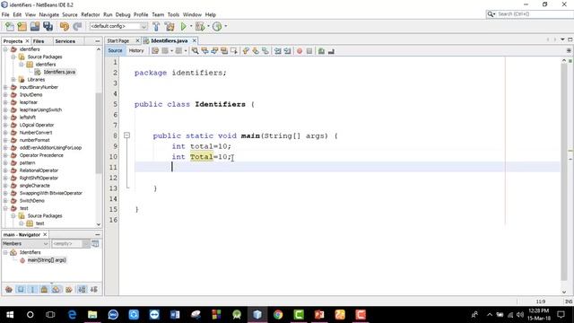
Task: Click the Shift Line Right icon in editor toolbar
Action: (287, 51)
